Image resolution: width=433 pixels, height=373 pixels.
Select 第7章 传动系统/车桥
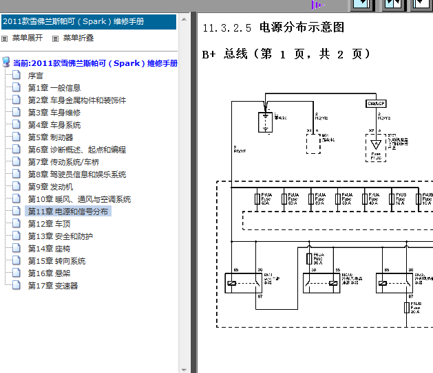pyautogui.click(x=63, y=162)
